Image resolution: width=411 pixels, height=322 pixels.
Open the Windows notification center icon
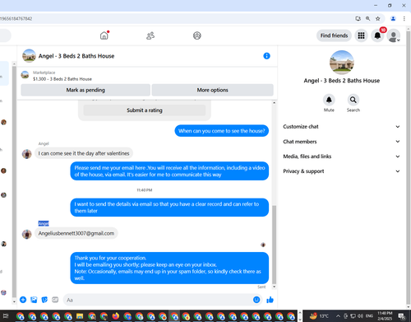[402, 316]
